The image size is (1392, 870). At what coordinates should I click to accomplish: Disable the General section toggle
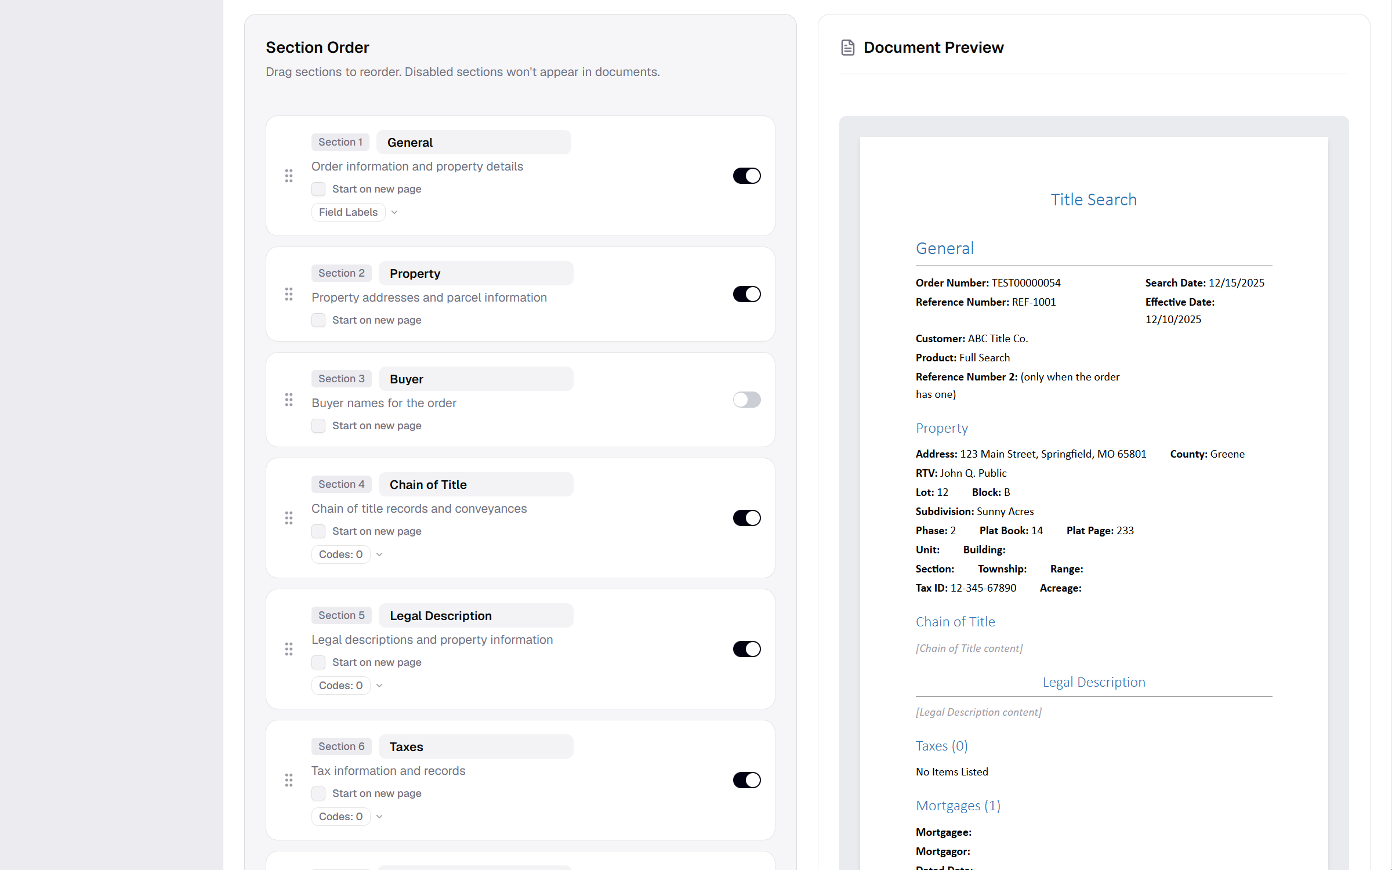(x=747, y=176)
